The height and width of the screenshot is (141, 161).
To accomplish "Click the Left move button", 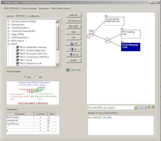I will point(74,43).
